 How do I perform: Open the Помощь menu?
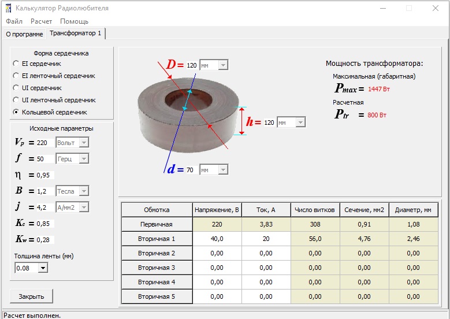click(74, 21)
